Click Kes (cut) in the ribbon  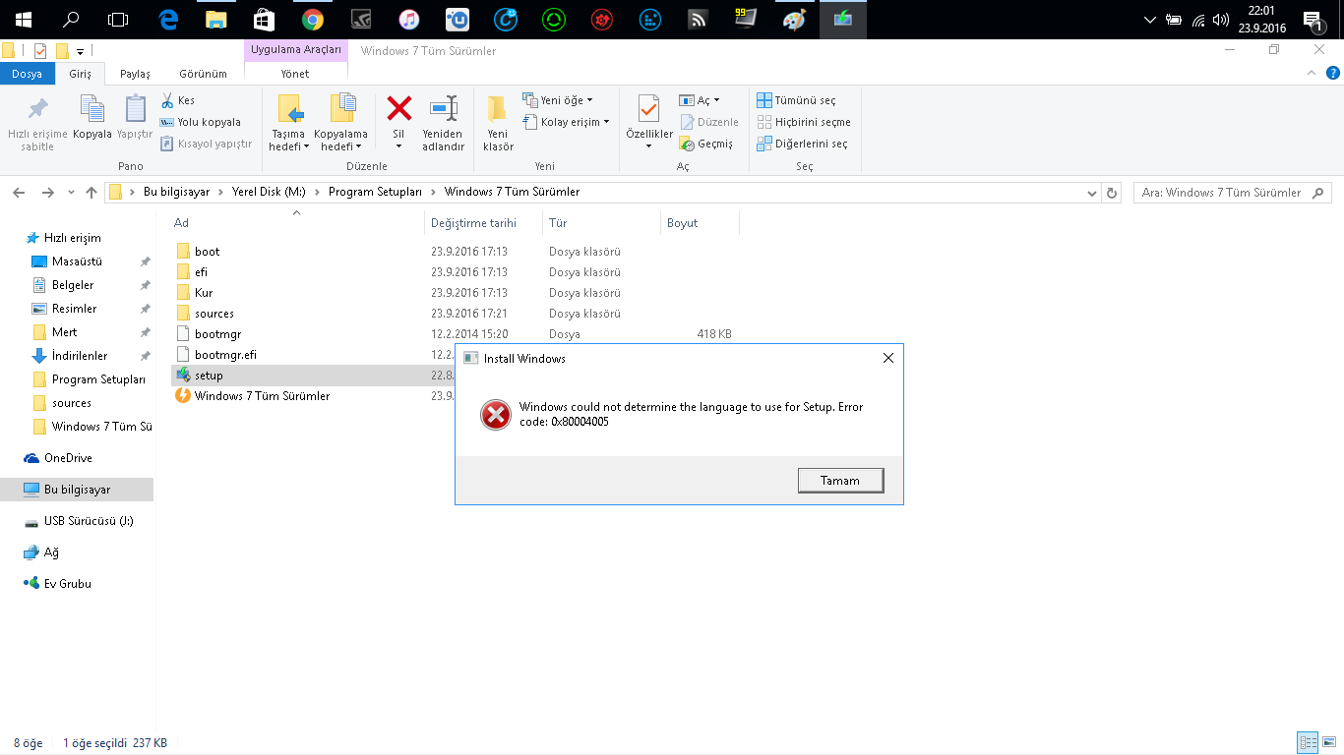pyautogui.click(x=178, y=100)
